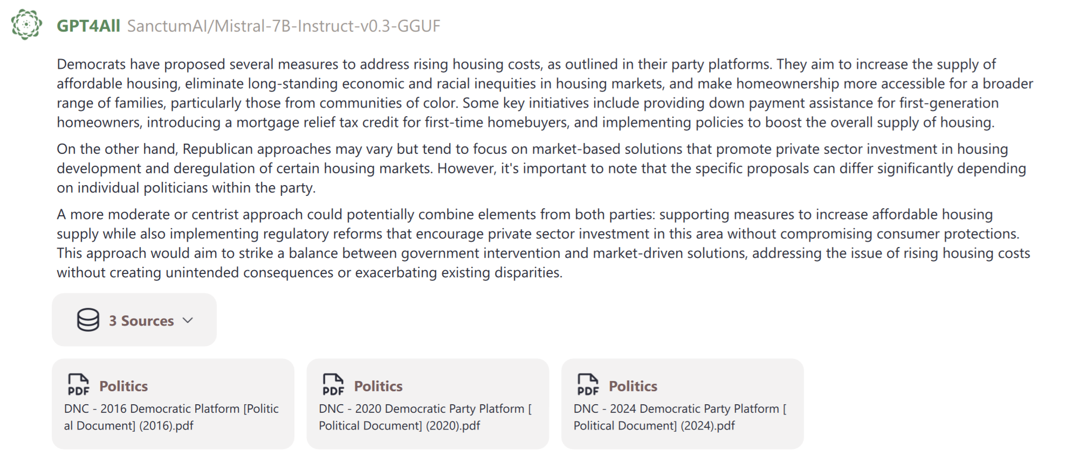1073x465 pixels.
Task: Select "Politics" heading on the 2020 source card
Action: tap(378, 386)
